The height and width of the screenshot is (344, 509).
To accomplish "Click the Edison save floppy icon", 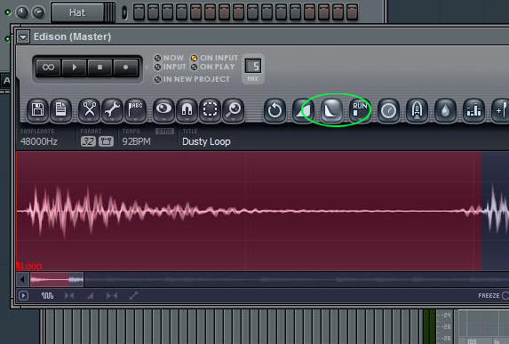I will (37, 110).
